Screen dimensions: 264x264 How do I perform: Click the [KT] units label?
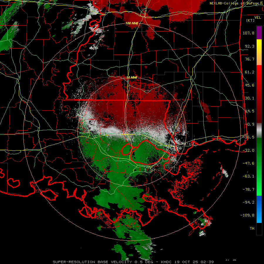coord(250,20)
